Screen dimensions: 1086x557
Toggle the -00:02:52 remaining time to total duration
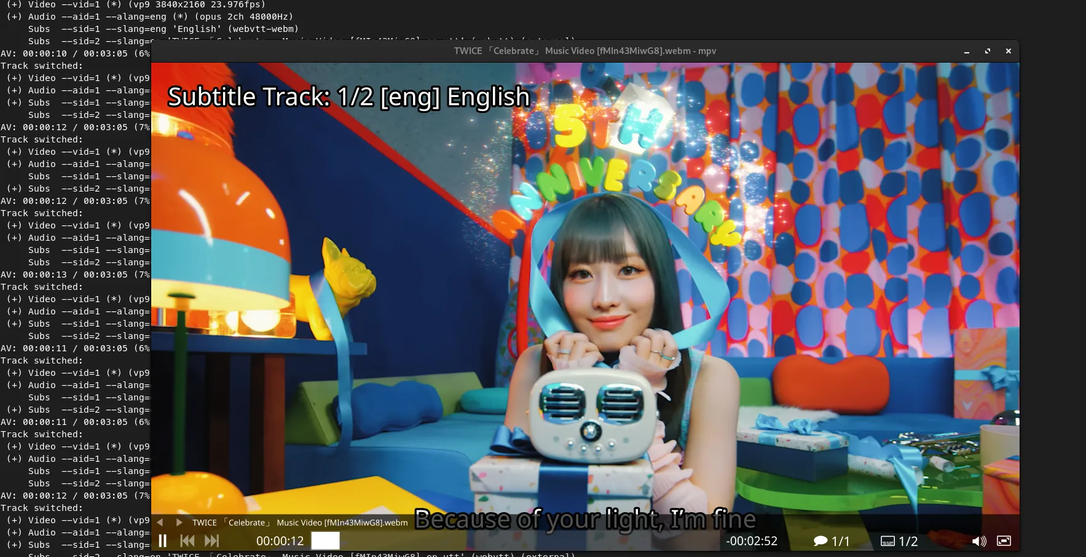click(752, 540)
